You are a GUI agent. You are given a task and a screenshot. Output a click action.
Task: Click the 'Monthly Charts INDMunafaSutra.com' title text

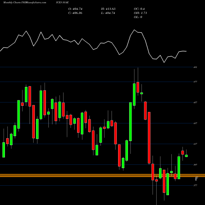(25, 2)
